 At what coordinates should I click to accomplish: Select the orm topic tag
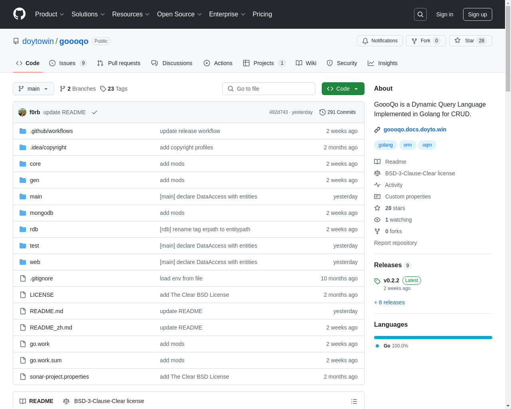pyautogui.click(x=408, y=145)
